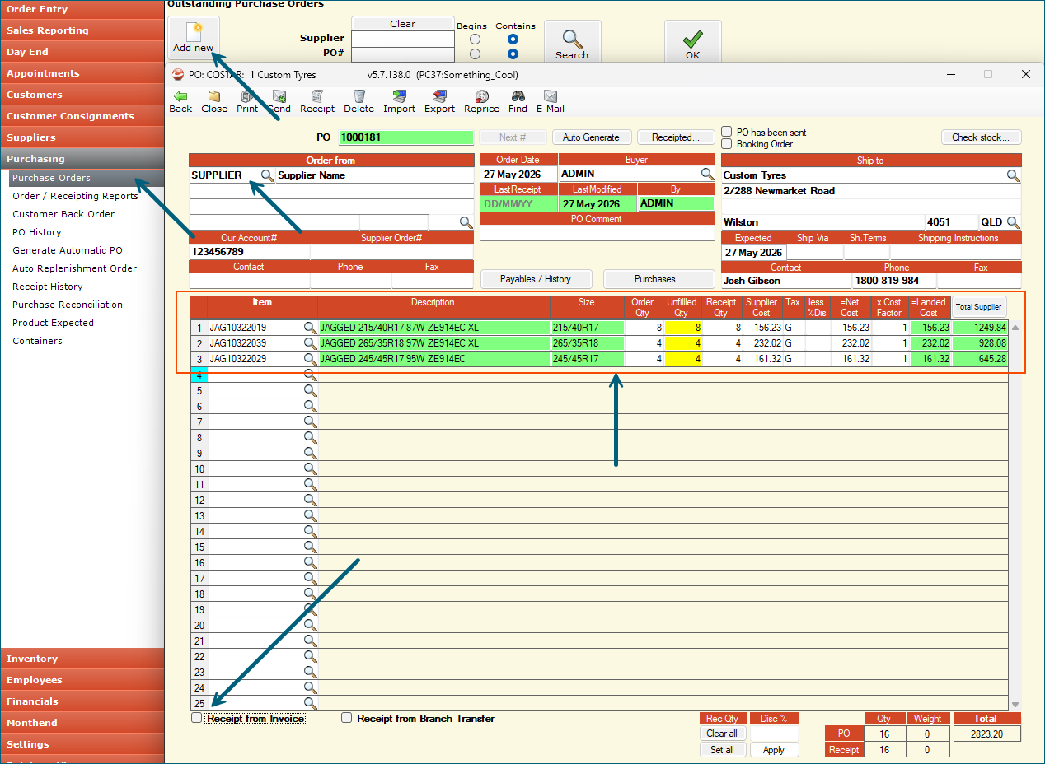Click the Export toolbar icon
The width and height of the screenshot is (1045, 764).
point(439,101)
